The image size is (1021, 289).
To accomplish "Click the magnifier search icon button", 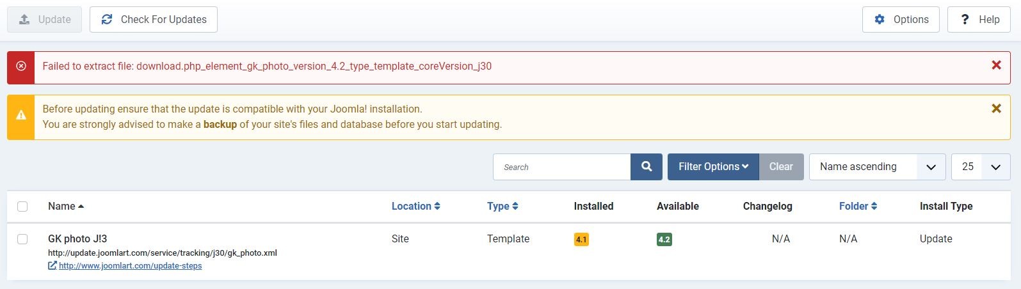I will [647, 167].
